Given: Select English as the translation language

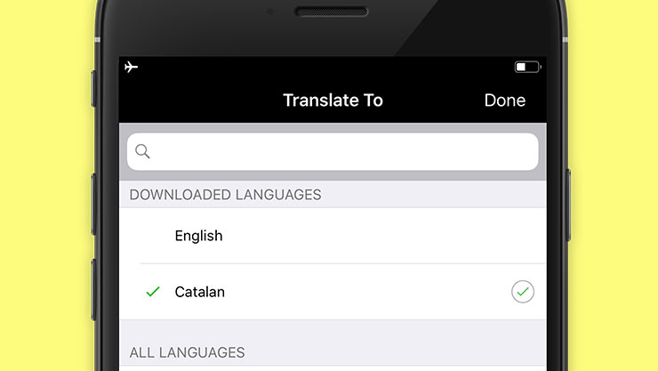Looking at the screenshot, I should (199, 236).
